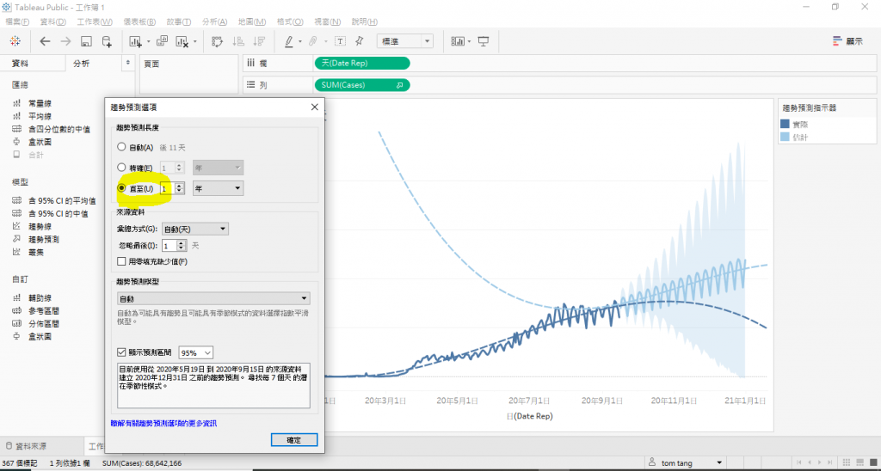Click the highlight pen icon

pos(289,41)
